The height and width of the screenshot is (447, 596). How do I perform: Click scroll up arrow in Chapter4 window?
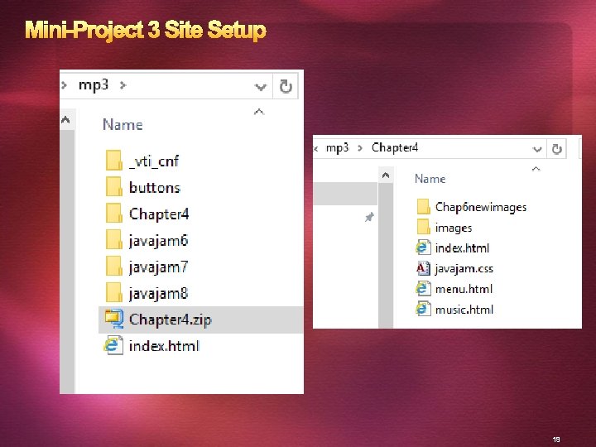pos(386,175)
